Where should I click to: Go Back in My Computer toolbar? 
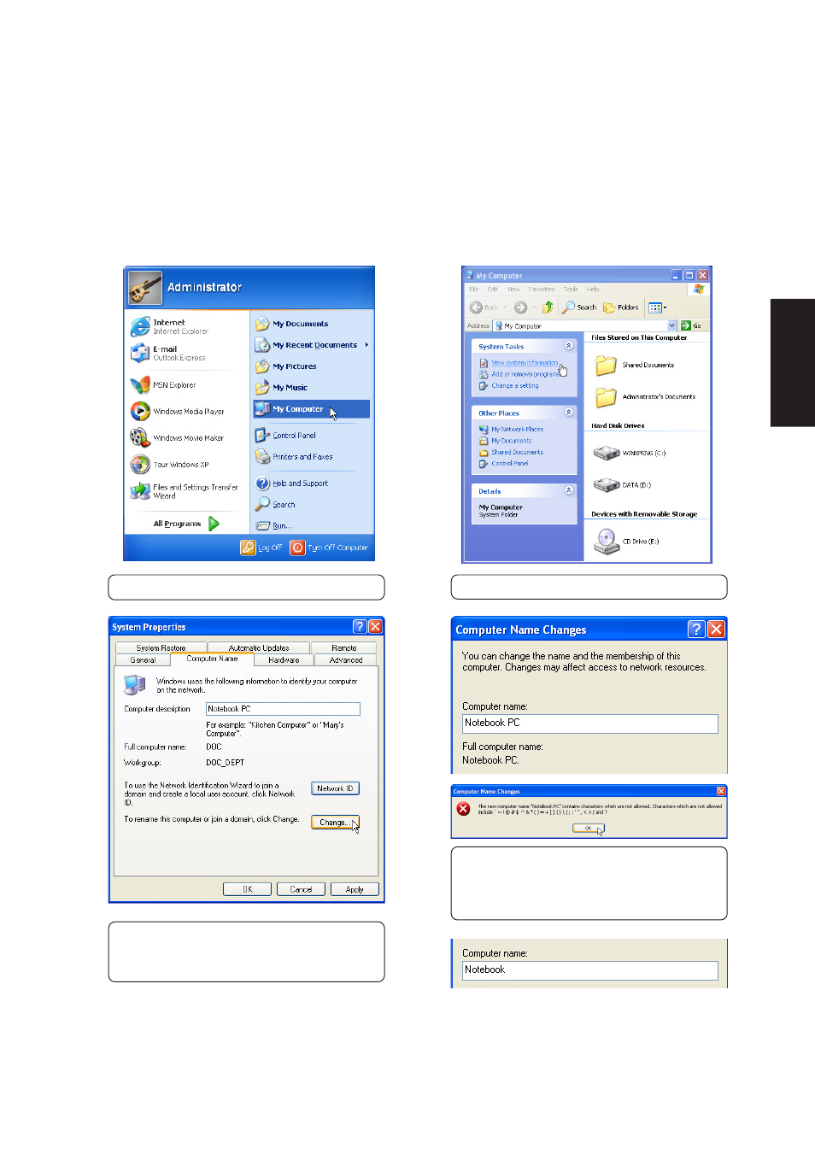tap(484, 308)
